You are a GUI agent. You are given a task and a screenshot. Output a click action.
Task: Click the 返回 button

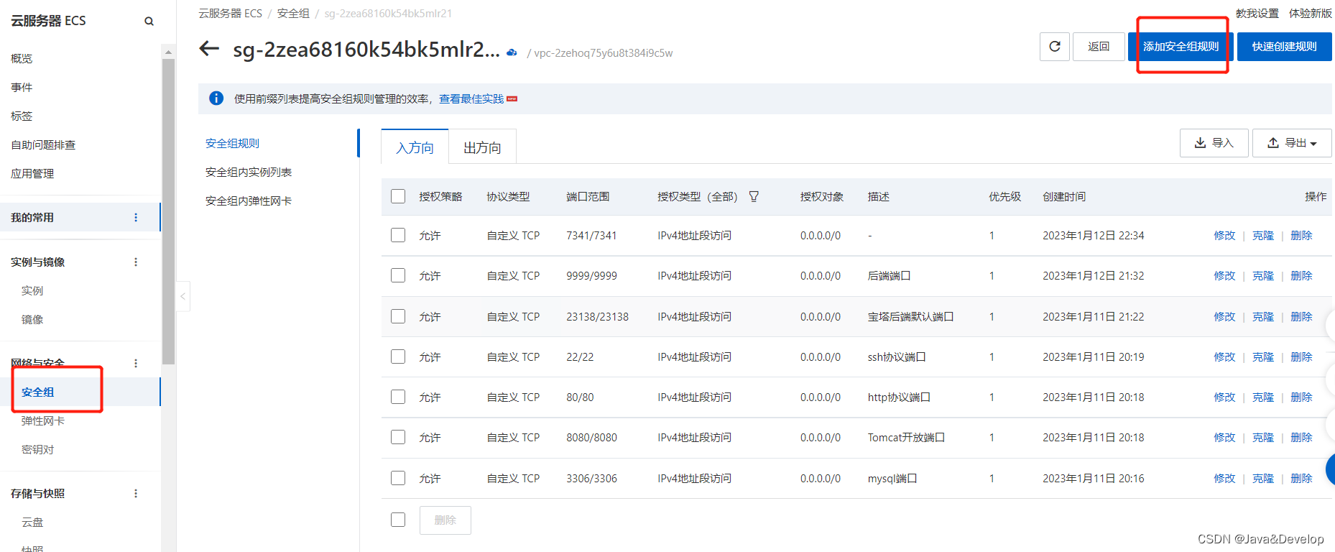pos(1099,47)
